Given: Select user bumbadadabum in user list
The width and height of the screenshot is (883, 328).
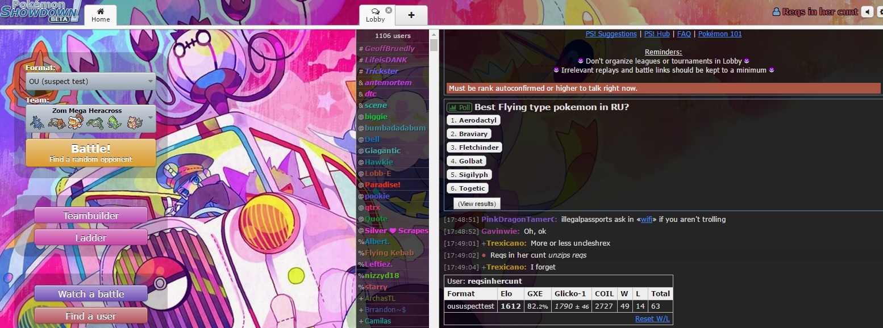Looking at the screenshot, I should [393, 128].
